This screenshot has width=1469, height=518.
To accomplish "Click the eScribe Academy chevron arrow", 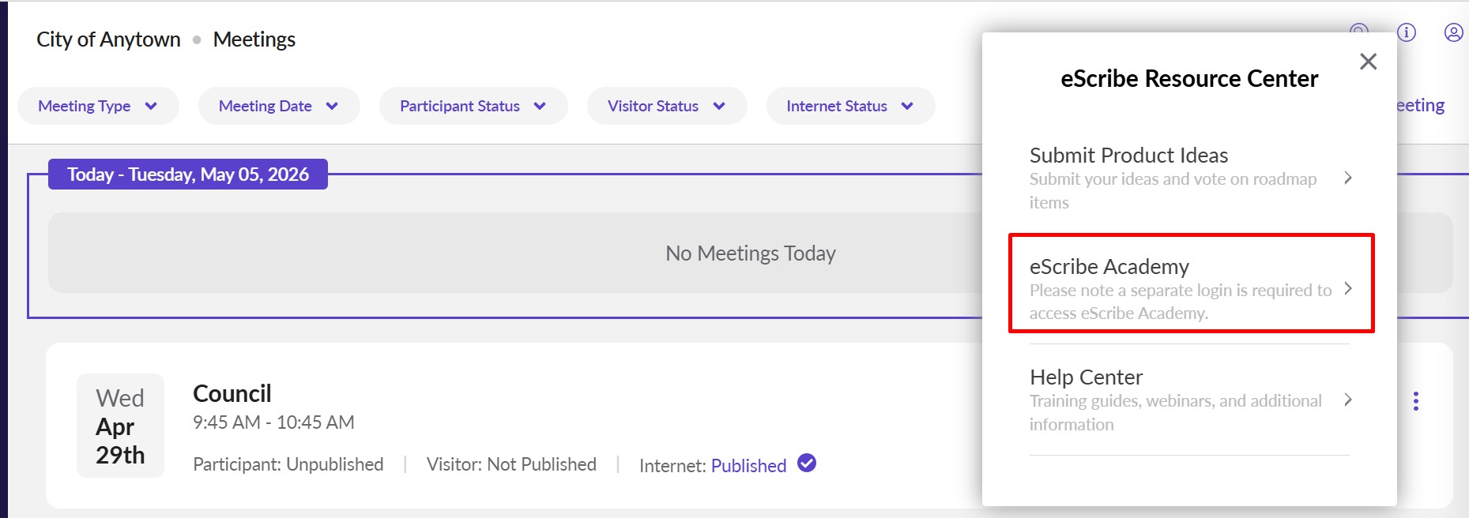I will point(1348,288).
